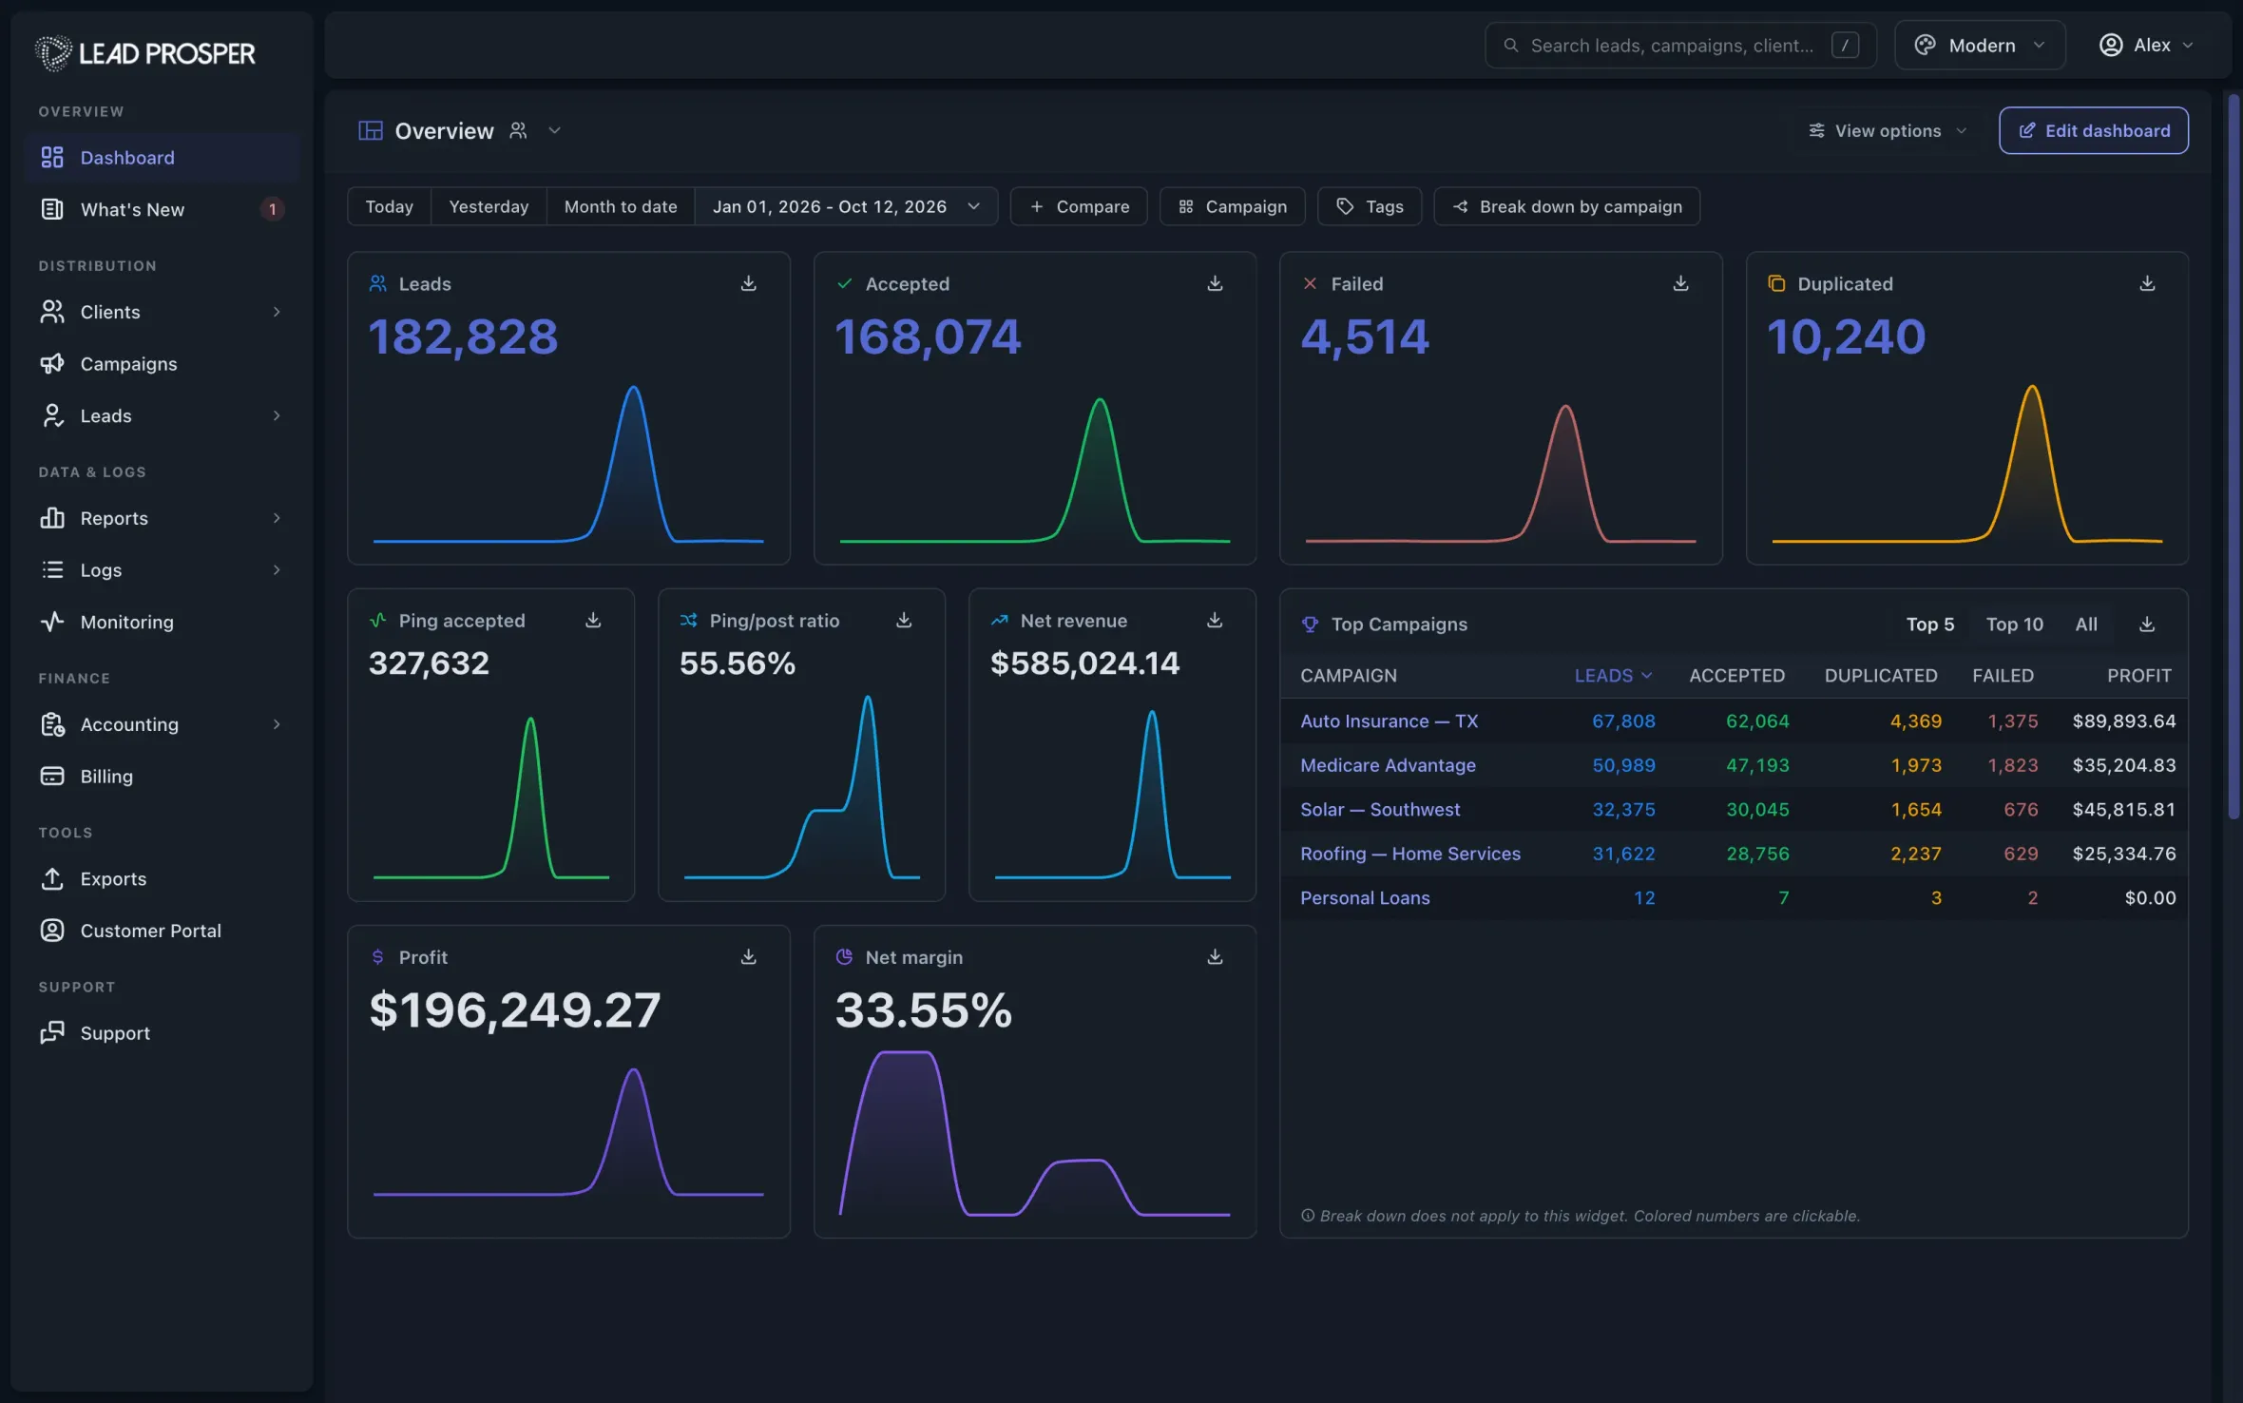Download the Duplicated widget data
Image resolution: width=2243 pixels, height=1403 pixels.
pyautogui.click(x=2147, y=283)
